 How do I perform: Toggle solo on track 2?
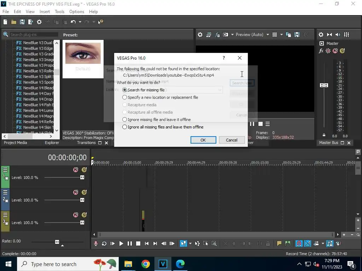coord(84,192)
